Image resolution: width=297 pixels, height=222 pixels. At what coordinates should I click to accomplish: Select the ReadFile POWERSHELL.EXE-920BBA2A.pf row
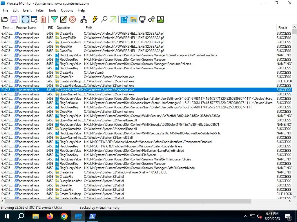tap(146, 47)
